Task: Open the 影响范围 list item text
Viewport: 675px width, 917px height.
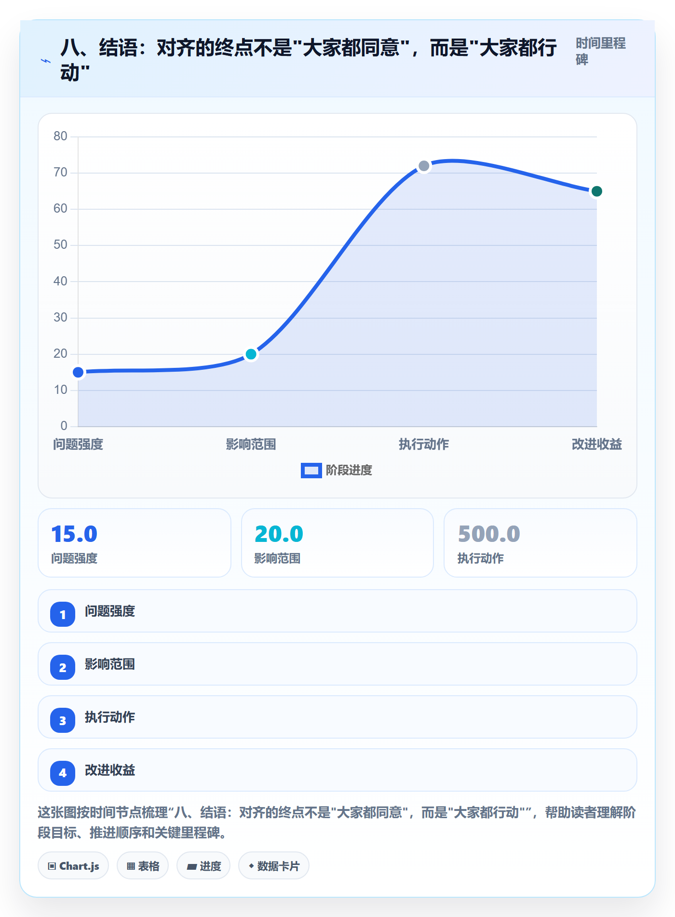Action: [x=110, y=664]
